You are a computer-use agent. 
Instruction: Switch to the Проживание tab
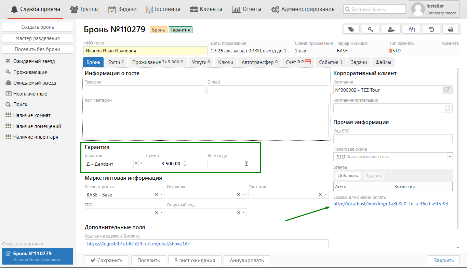(157, 62)
